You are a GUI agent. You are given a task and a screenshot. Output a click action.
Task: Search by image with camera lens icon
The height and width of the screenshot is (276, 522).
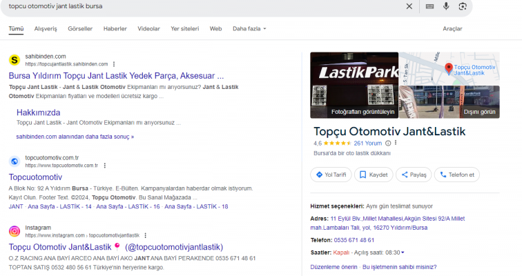click(x=463, y=6)
